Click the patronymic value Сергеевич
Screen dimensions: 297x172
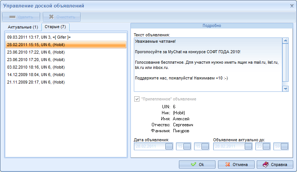(x=183, y=125)
